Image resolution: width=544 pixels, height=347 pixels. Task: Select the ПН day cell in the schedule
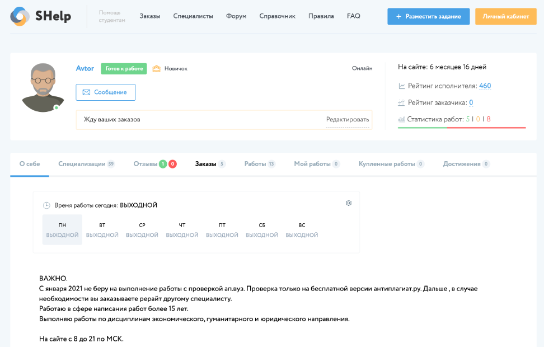coord(62,229)
